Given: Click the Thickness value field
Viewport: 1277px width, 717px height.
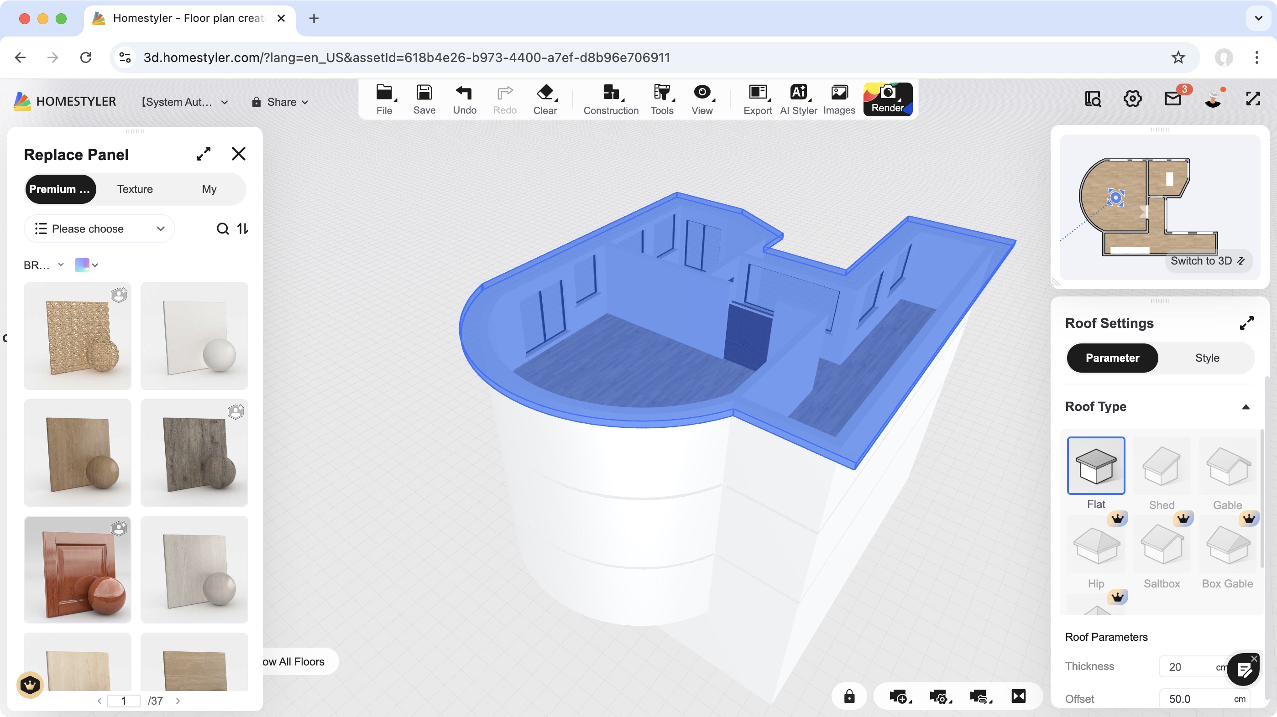Looking at the screenshot, I should pos(1185,667).
